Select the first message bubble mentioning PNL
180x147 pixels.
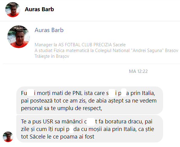[90, 100]
